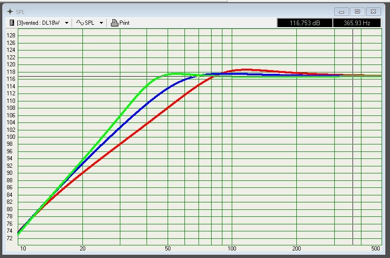The height and width of the screenshot is (258, 390).
Task: Click the SPL curve waveform icon
Action: (80, 23)
